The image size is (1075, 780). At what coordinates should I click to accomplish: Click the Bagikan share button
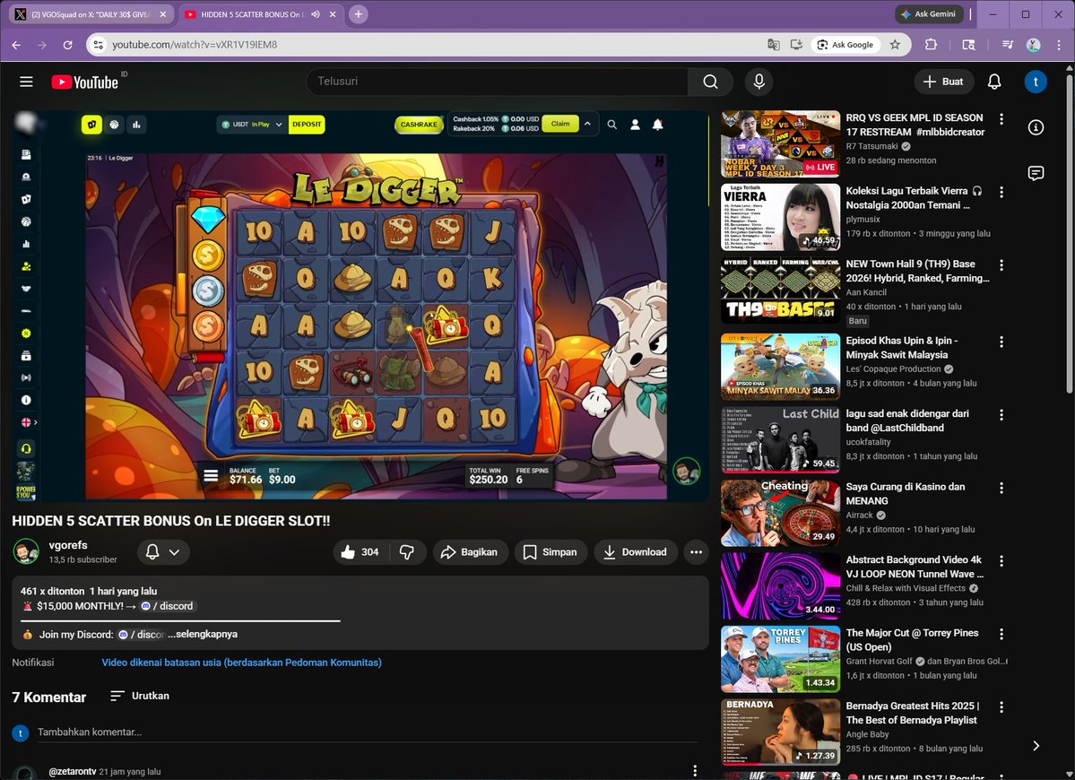click(x=470, y=551)
